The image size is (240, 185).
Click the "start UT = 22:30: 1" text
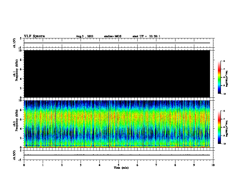pyautogui.click(x=146, y=36)
